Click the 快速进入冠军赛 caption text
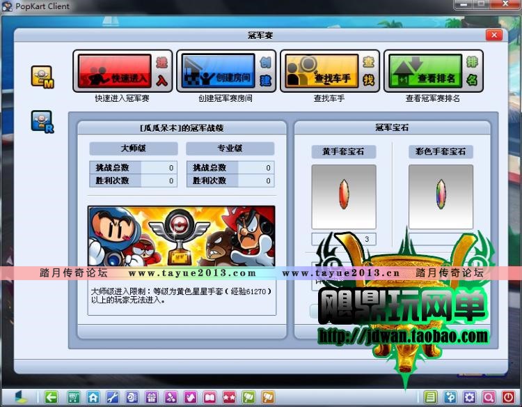 click(122, 98)
